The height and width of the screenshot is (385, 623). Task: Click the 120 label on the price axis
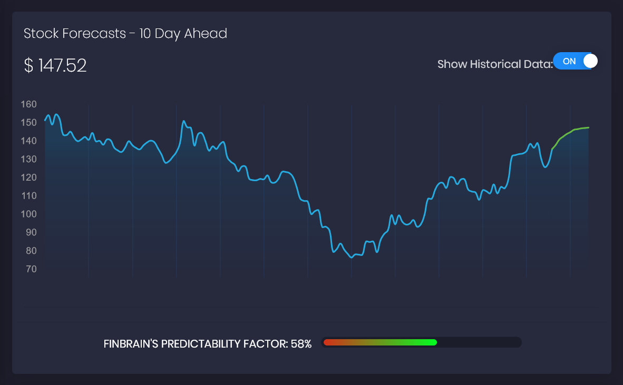28,177
